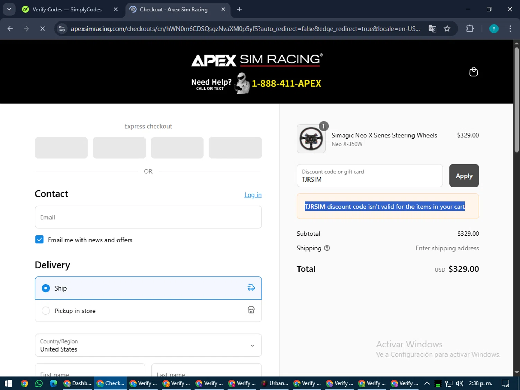Click the Email input field
The height and width of the screenshot is (390, 520).
[148, 217]
